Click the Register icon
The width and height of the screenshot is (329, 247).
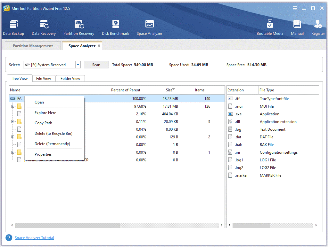point(317,27)
